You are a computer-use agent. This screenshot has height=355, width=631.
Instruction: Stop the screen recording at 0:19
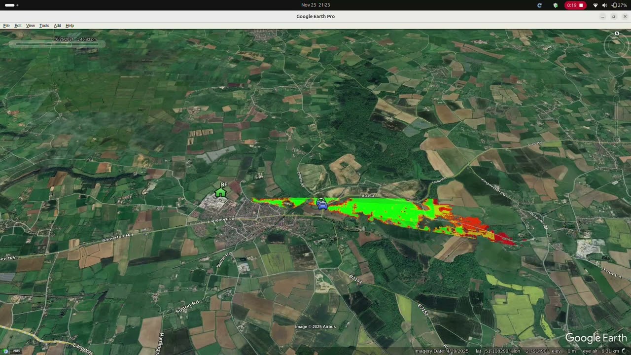click(575, 5)
